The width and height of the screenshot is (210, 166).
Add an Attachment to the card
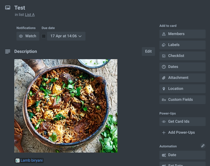coord(183,78)
